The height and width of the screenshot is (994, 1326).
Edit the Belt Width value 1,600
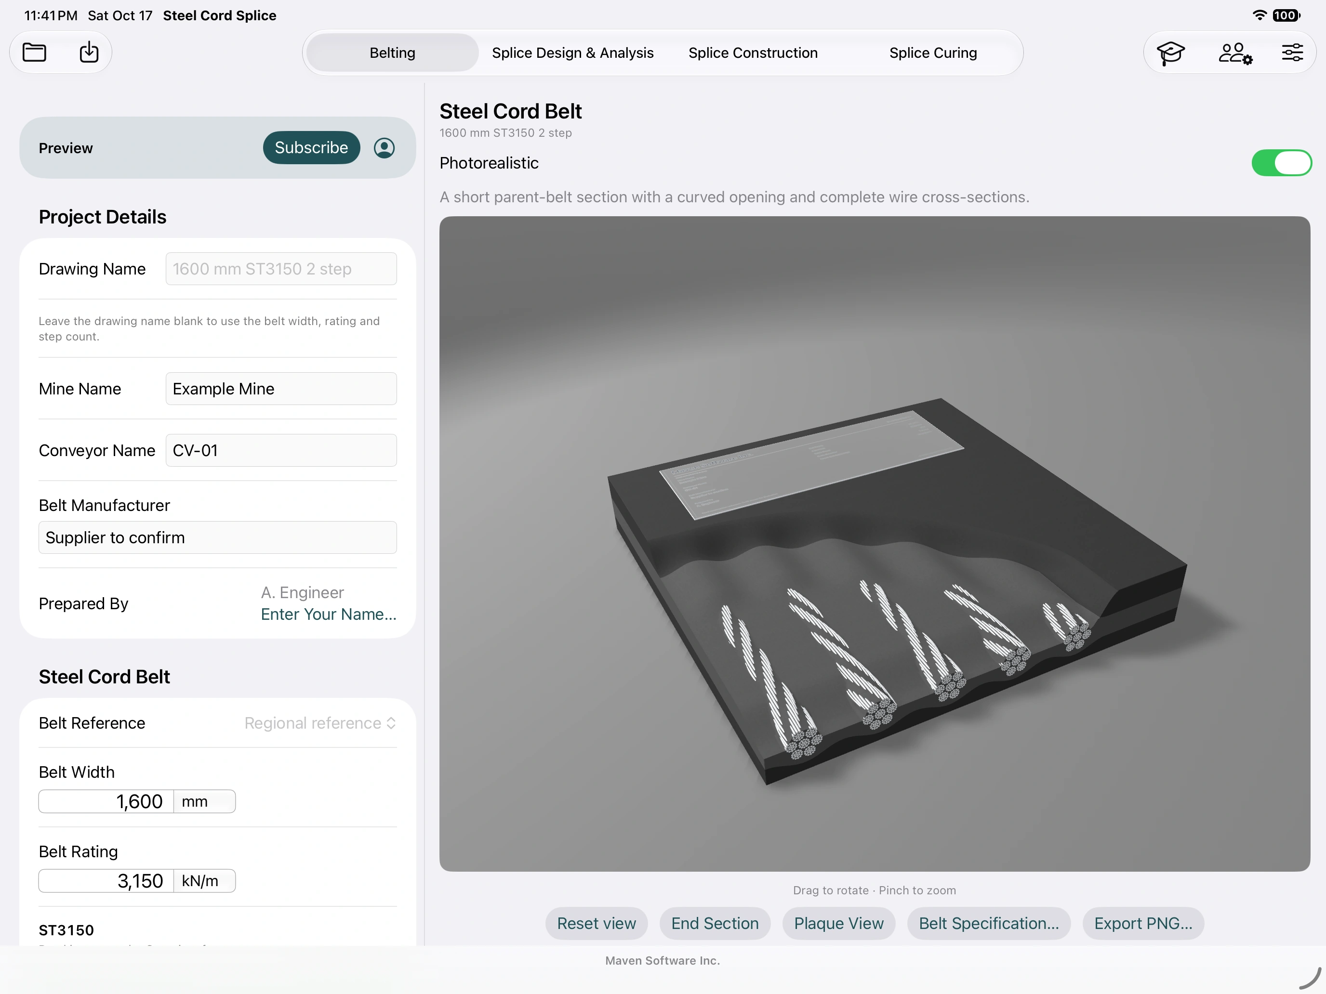coord(106,802)
